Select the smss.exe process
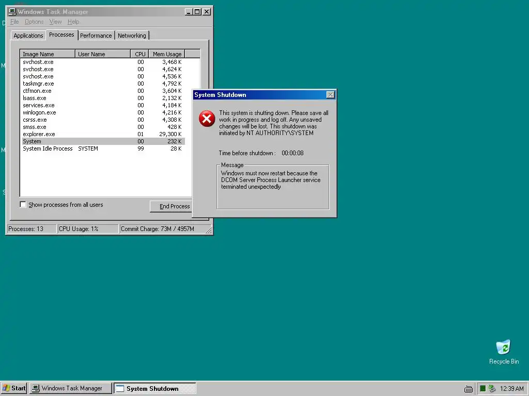Viewport: 529px width, 396px height. pyautogui.click(x=103, y=127)
